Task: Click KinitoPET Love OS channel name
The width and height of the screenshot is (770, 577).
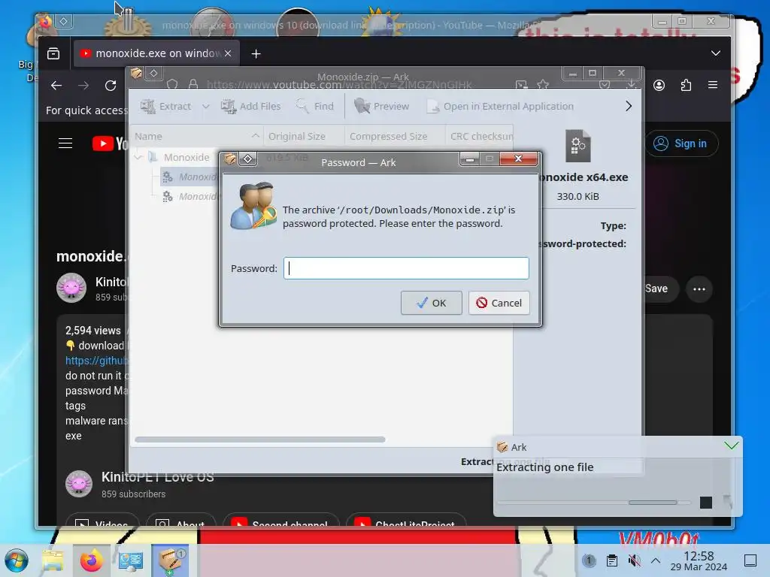Action: click(x=157, y=477)
